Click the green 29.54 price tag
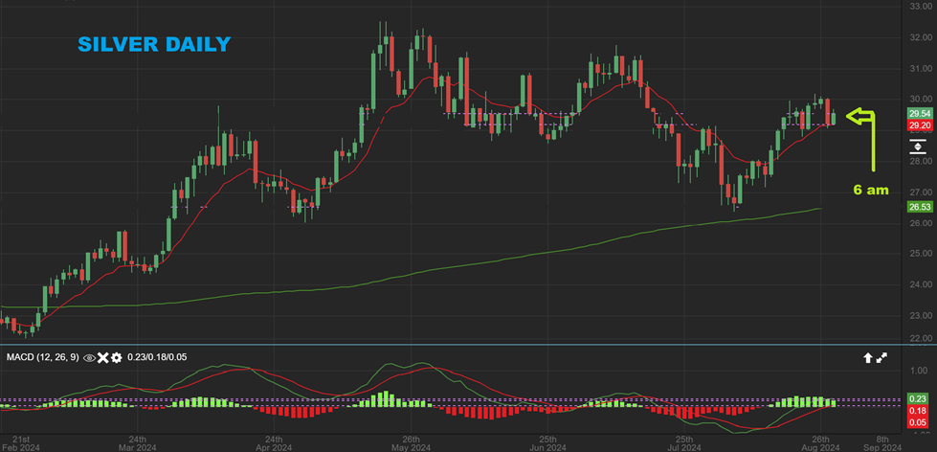Image resolution: width=937 pixels, height=452 pixels. click(x=918, y=113)
